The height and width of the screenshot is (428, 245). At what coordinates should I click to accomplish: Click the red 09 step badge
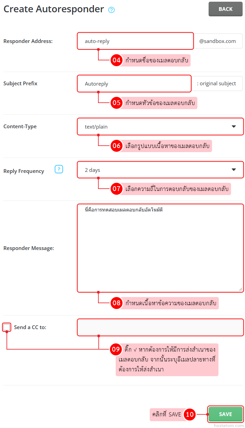116,349
